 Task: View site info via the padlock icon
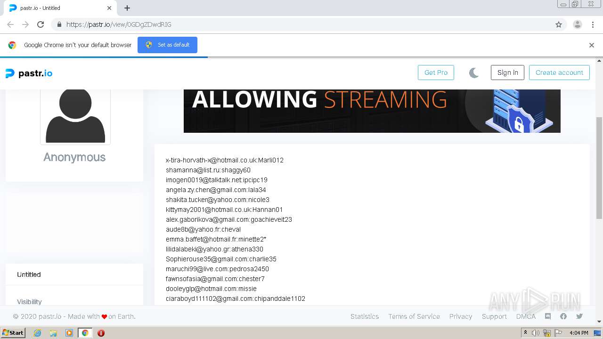coord(59,24)
